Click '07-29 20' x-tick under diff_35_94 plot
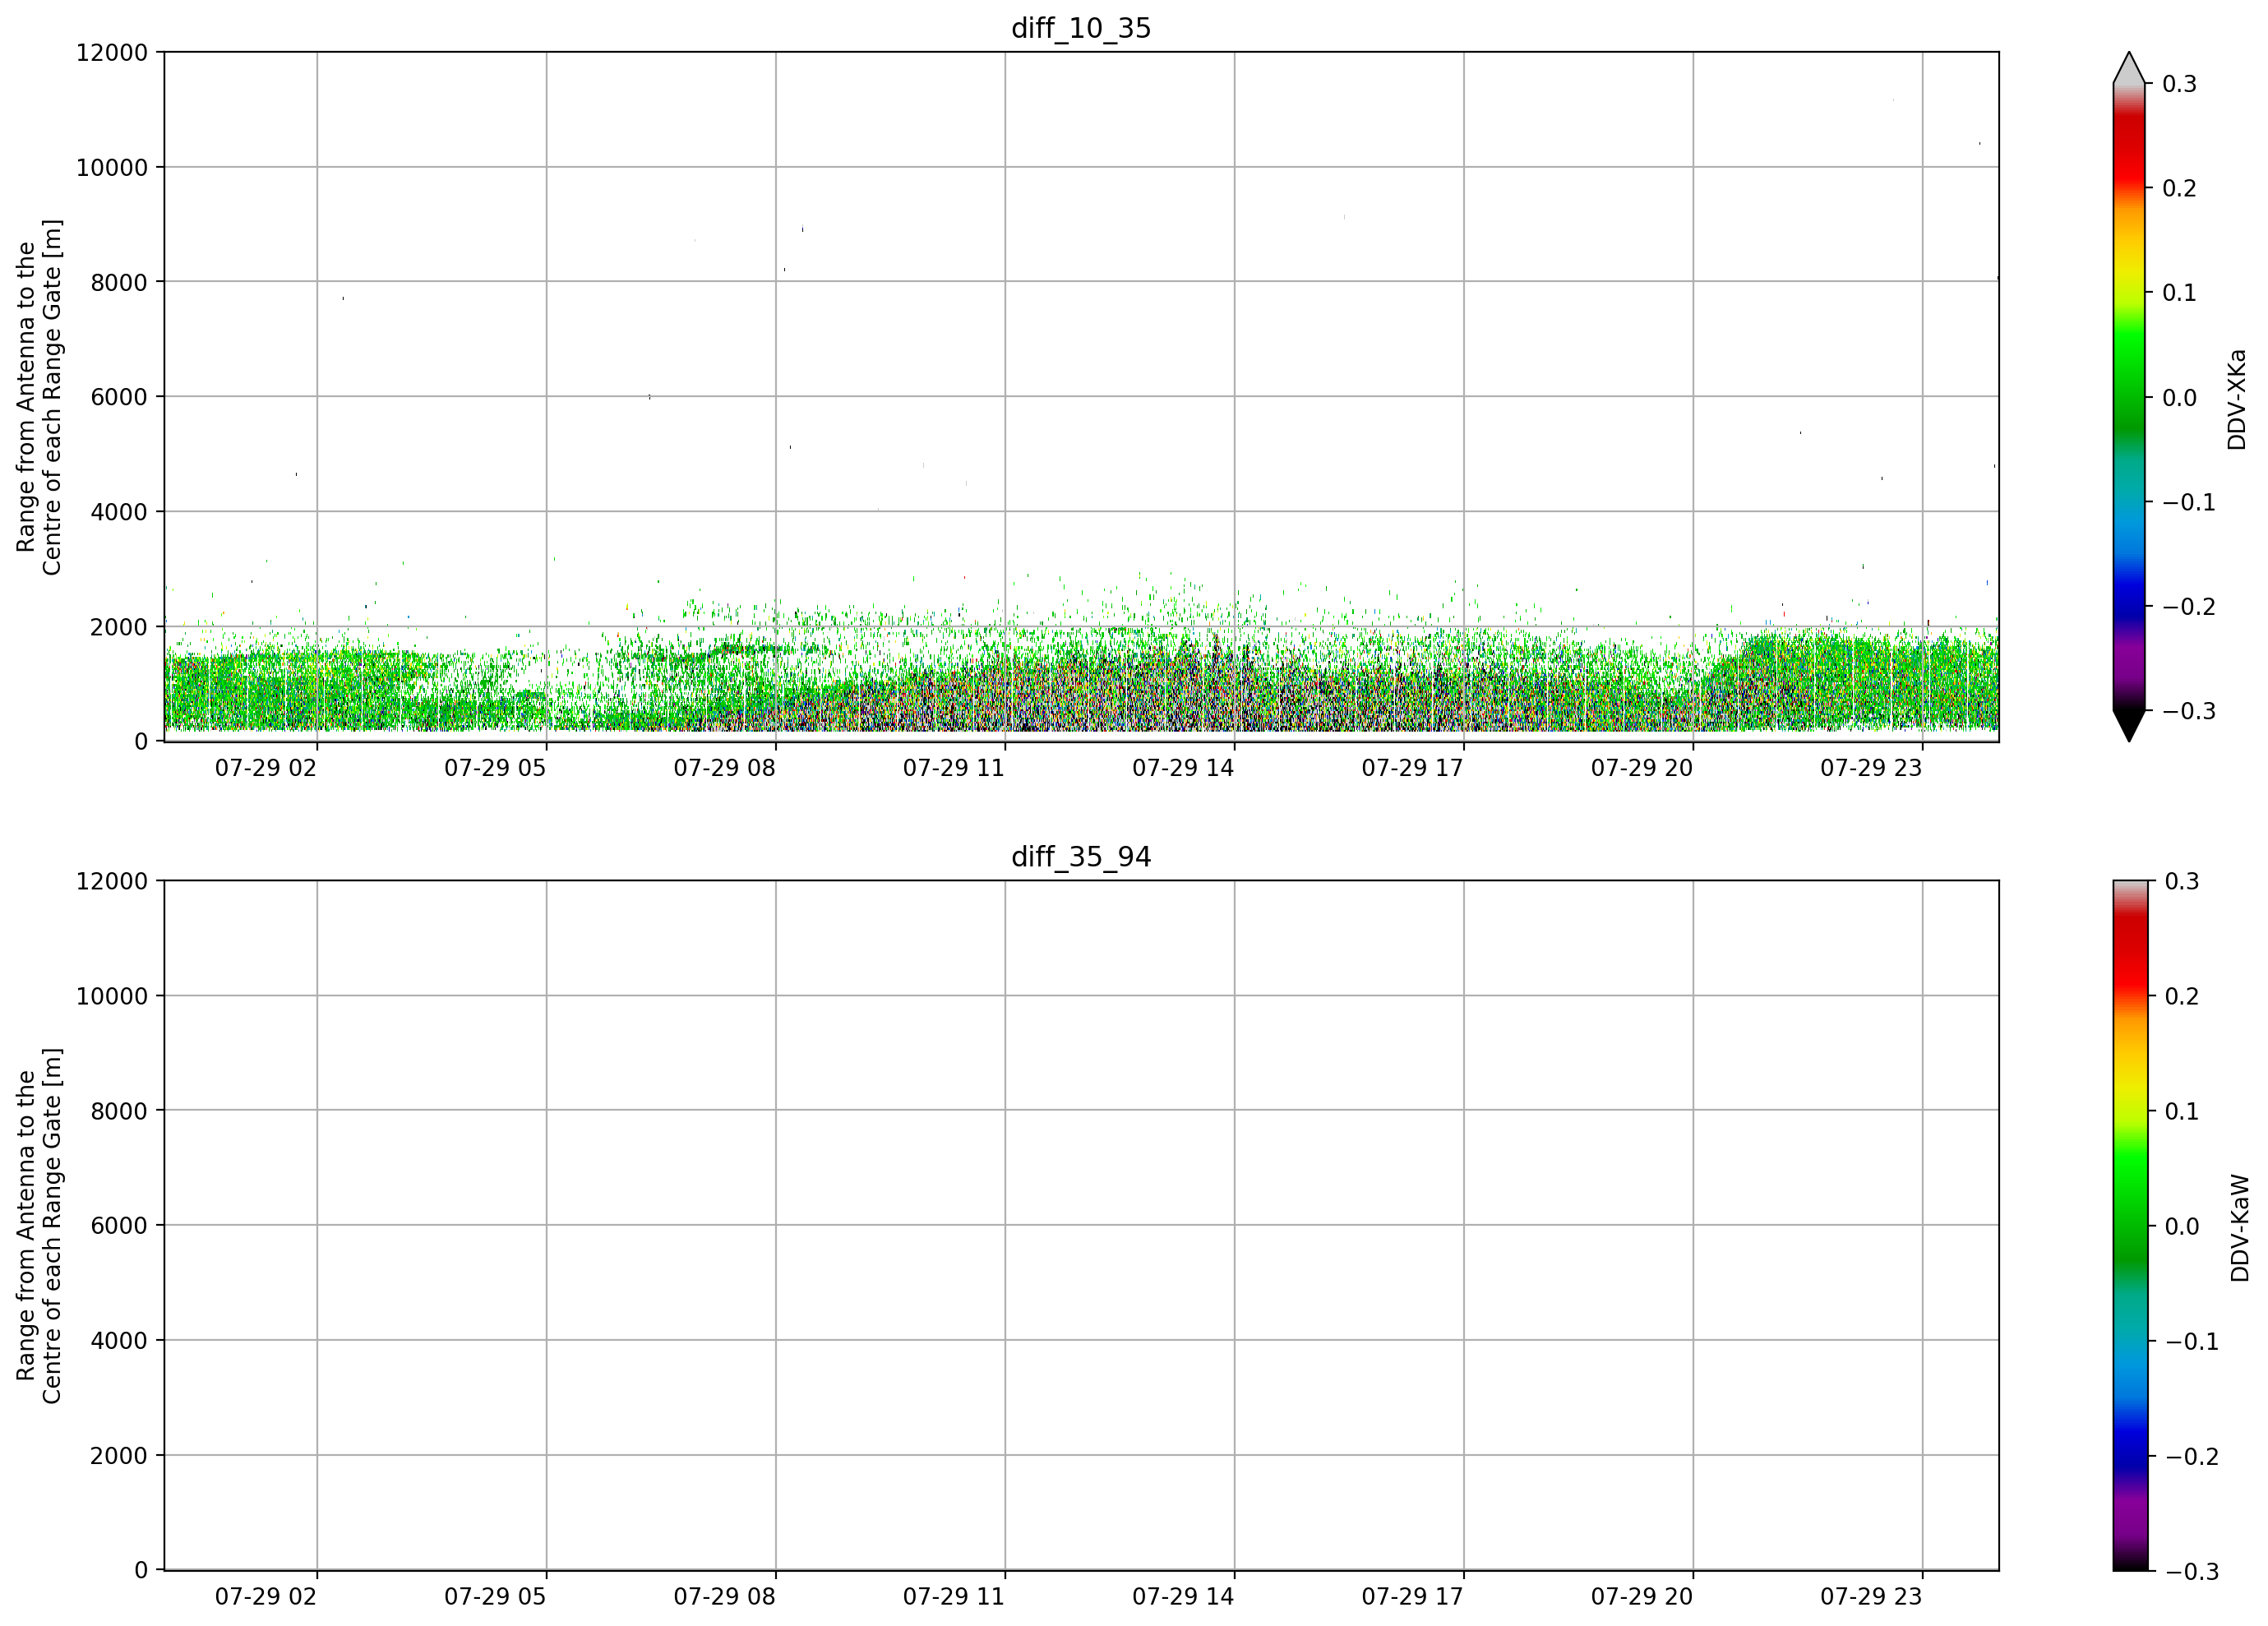Viewport: 2268px width, 1626px height. coord(1642,1597)
